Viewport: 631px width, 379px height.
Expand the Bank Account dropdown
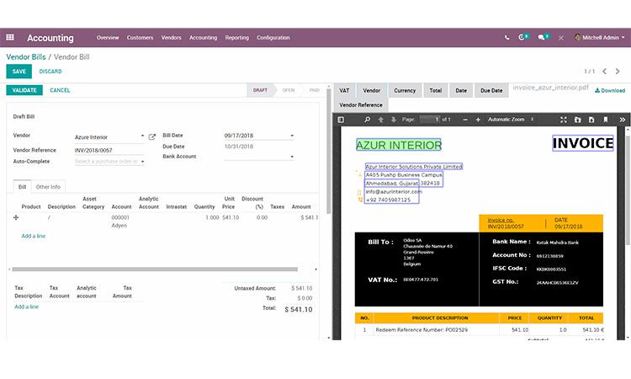pos(292,157)
